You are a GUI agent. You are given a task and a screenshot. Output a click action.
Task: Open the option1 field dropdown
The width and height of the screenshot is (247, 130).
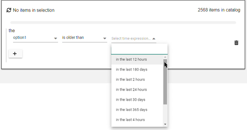tap(35, 38)
